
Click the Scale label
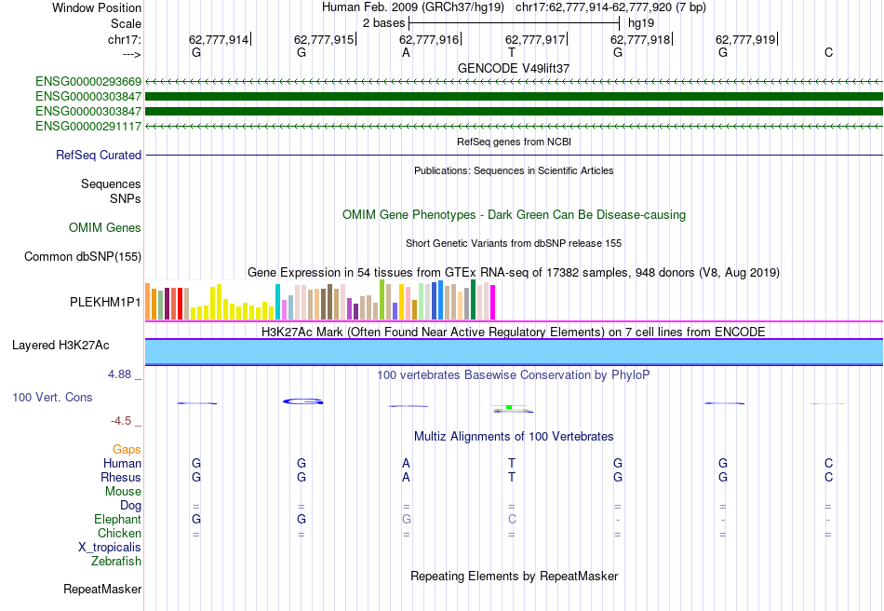pos(126,23)
